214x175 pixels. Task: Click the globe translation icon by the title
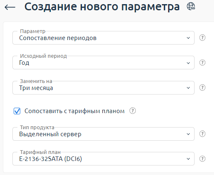(191, 6)
